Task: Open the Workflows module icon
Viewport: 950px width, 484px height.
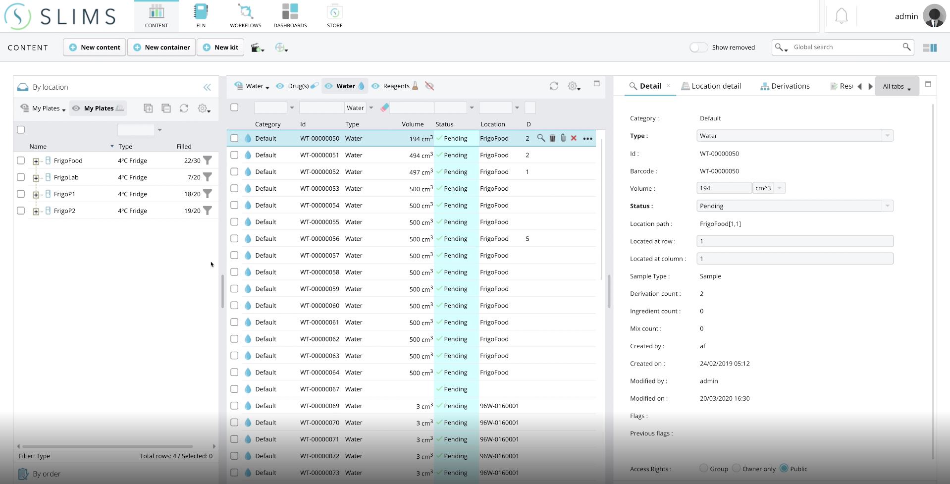Action: (245, 16)
